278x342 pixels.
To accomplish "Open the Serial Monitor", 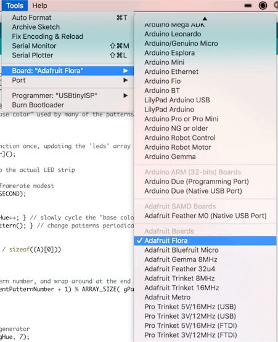I will (x=68, y=46).
